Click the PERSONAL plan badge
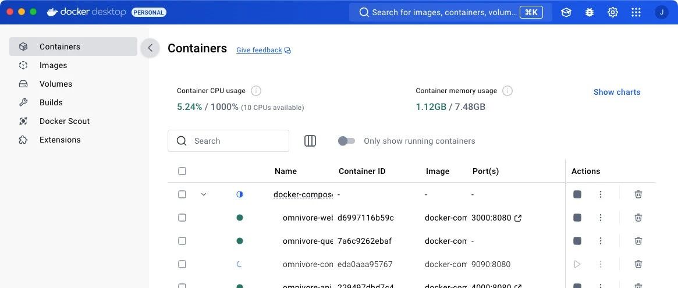678x288 pixels. (x=149, y=13)
